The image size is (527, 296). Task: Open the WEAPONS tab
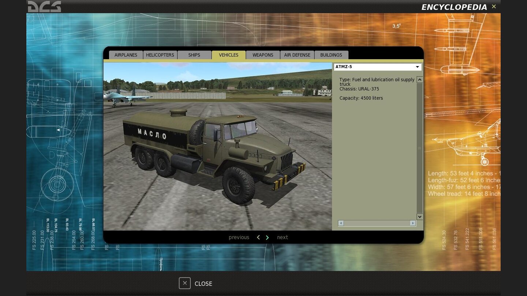tap(263, 55)
